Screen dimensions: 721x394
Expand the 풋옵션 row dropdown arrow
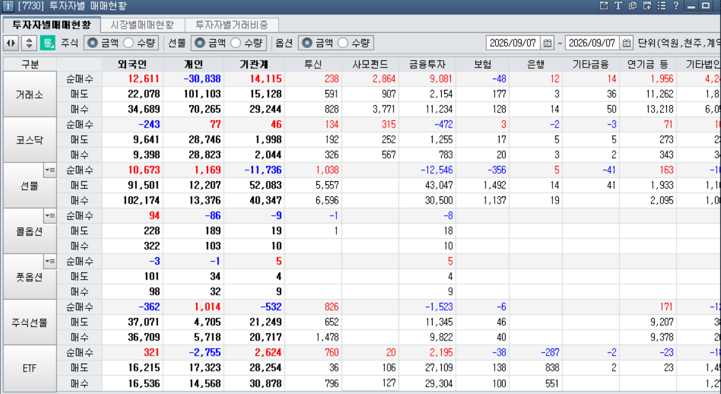50,261
